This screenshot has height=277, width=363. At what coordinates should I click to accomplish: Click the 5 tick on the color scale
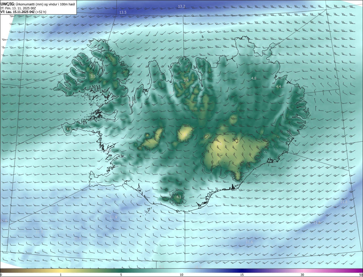pyautogui.click(x=121, y=275)
